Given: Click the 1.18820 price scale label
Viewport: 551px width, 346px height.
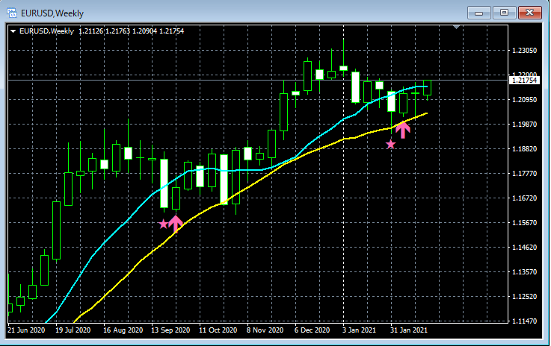Looking at the screenshot, I should click(x=524, y=148).
